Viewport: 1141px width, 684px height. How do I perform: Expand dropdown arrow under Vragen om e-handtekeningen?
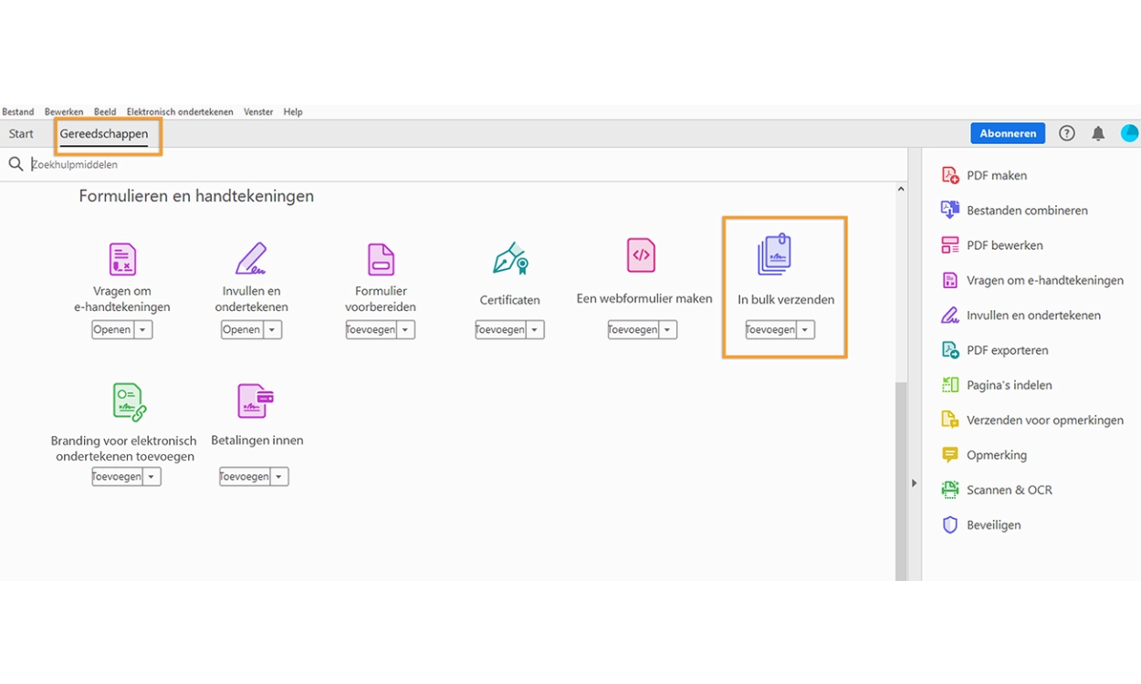(143, 330)
